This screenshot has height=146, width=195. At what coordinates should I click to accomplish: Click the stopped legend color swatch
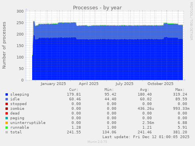[x=7, y=104]
